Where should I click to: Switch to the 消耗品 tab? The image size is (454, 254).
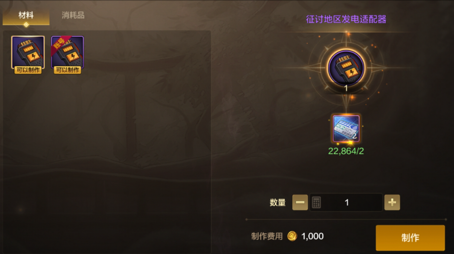[x=73, y=15]
